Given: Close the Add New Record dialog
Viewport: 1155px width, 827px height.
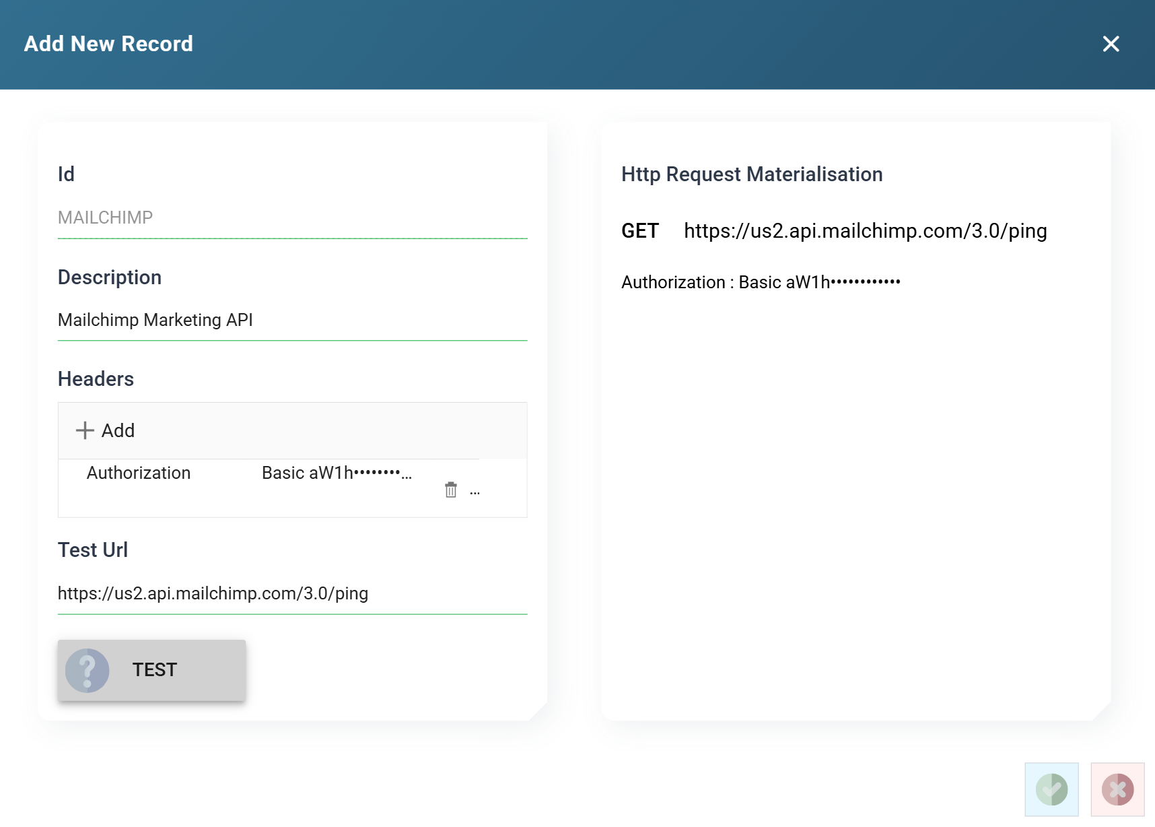Looking at the screenshot, I should (x=1111, y=44).
